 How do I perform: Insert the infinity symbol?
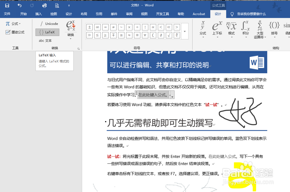tap(97, 27)
